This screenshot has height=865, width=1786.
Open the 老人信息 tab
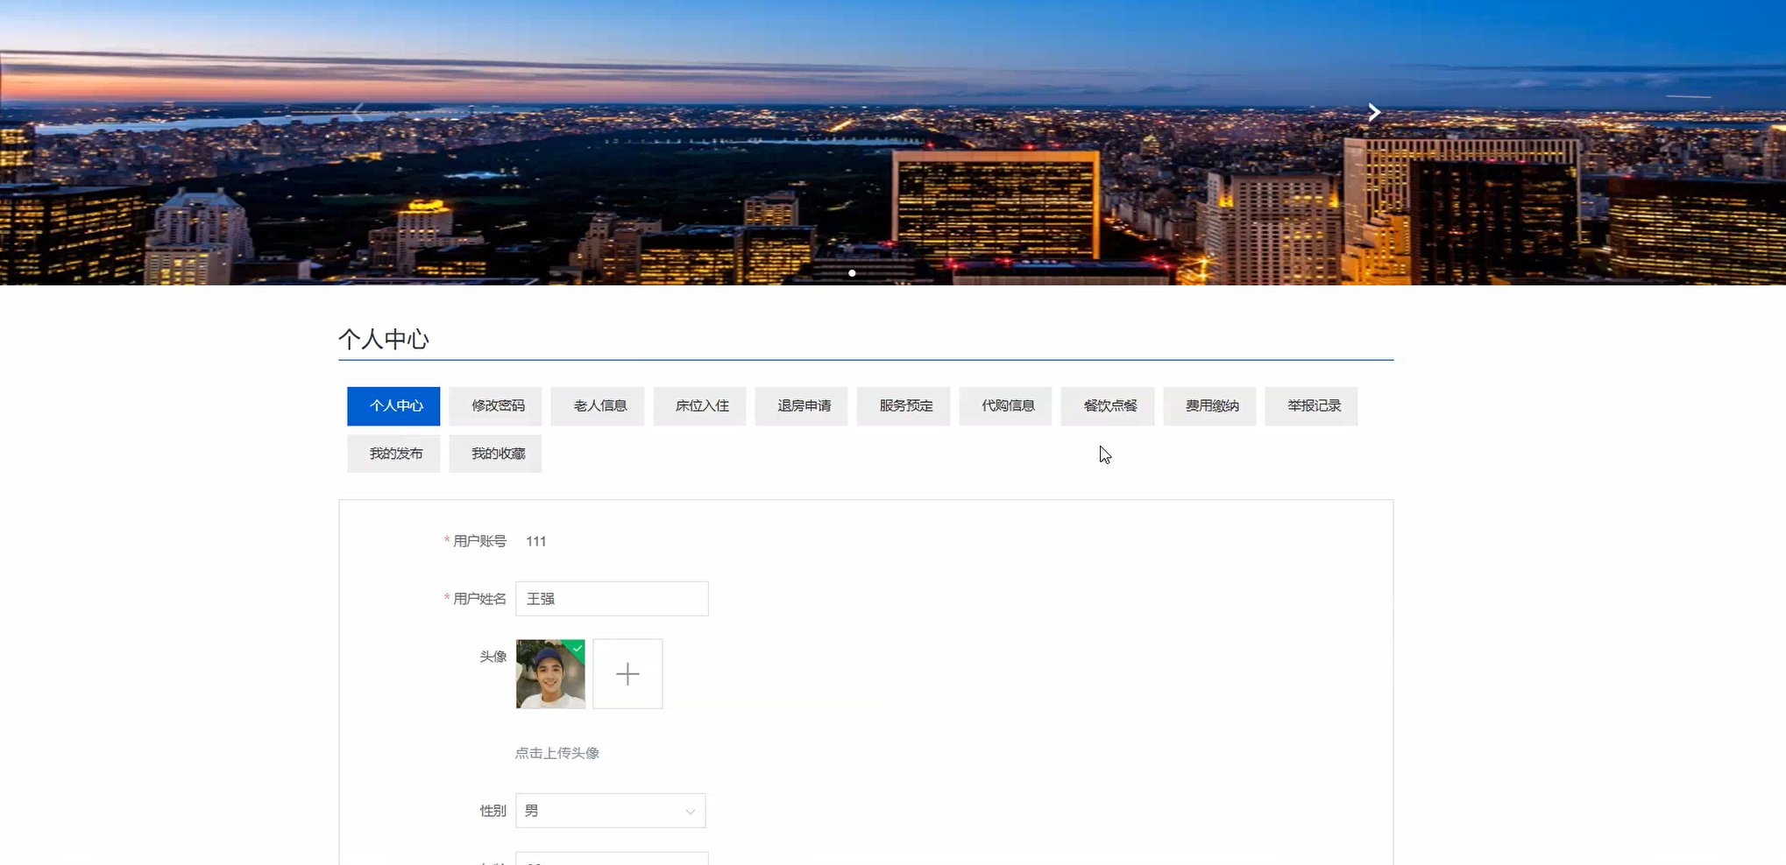click(x=598, y=406)
